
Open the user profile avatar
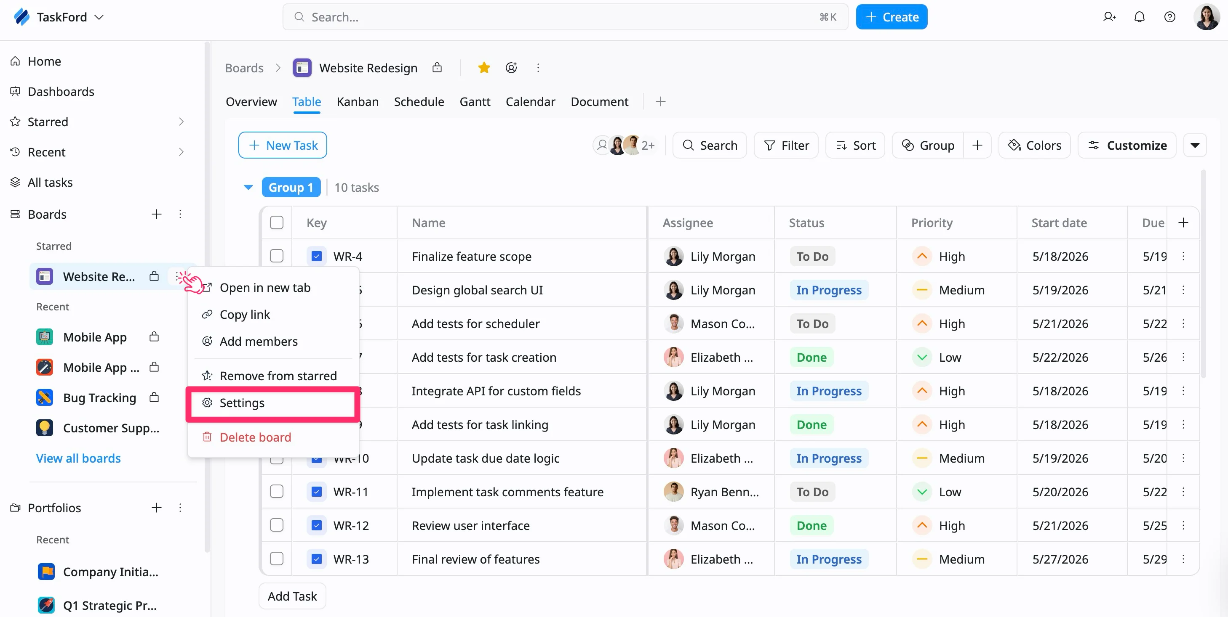click(1207, 17)
